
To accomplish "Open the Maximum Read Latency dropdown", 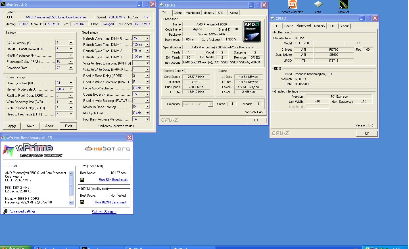I will [147, 107].
